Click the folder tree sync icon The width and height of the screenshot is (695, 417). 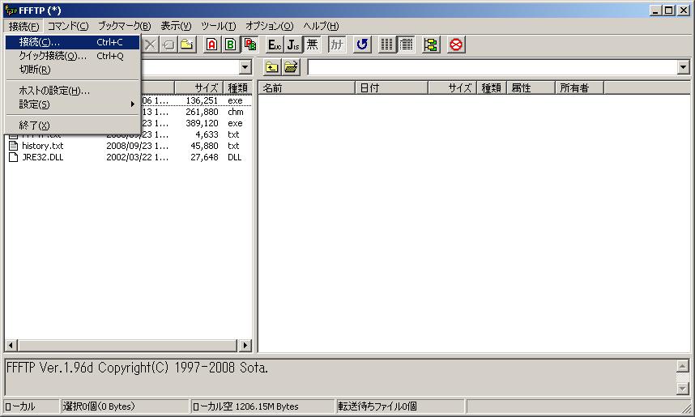[x=430, y=45]
